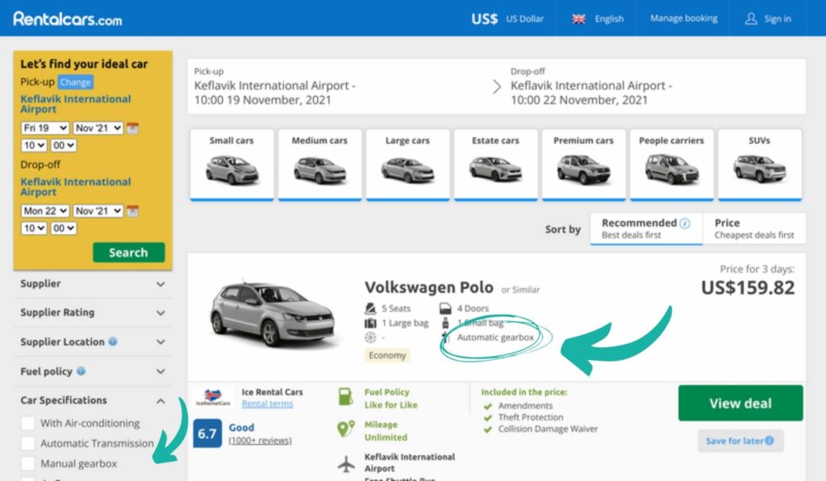
Task: Click the air-conditioning snowflake icon
Action: [370, 337]
